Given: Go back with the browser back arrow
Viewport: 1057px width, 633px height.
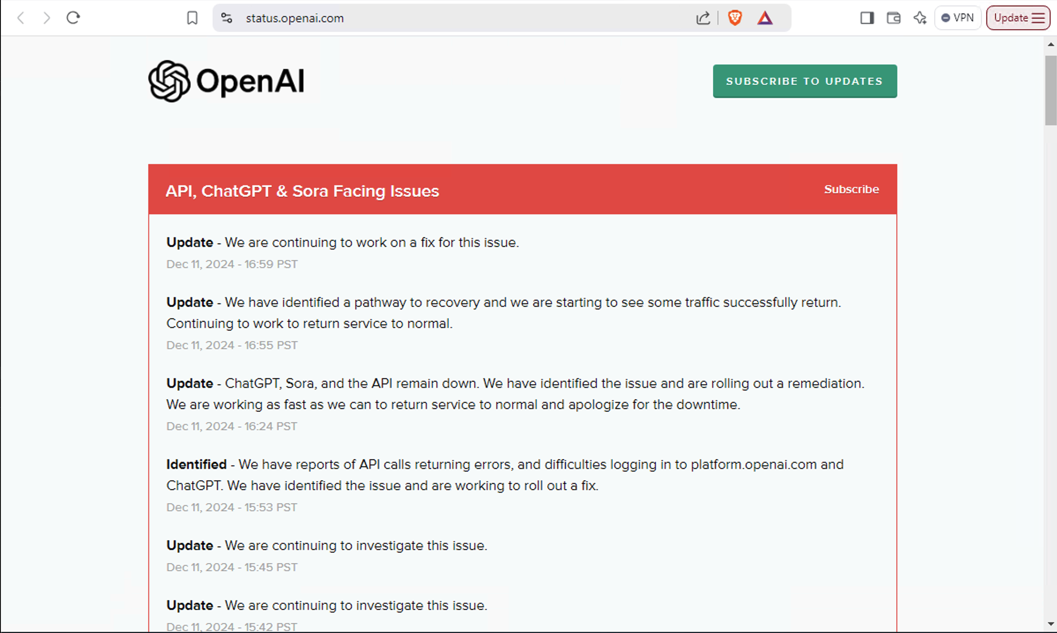Looking at the screenshot, I should (x=20, y=18).
